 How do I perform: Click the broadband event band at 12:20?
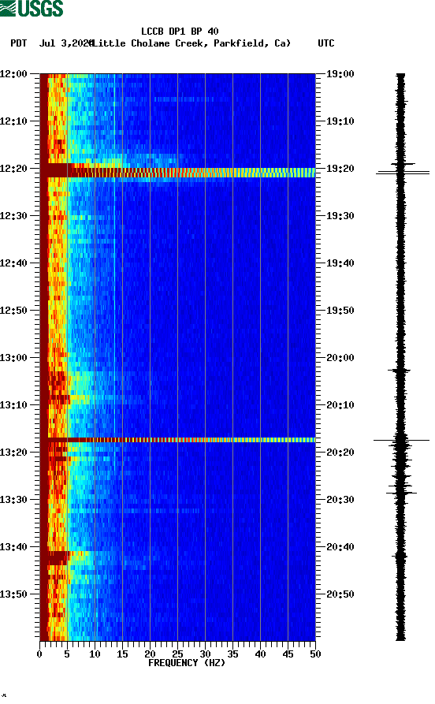[178, 172]
